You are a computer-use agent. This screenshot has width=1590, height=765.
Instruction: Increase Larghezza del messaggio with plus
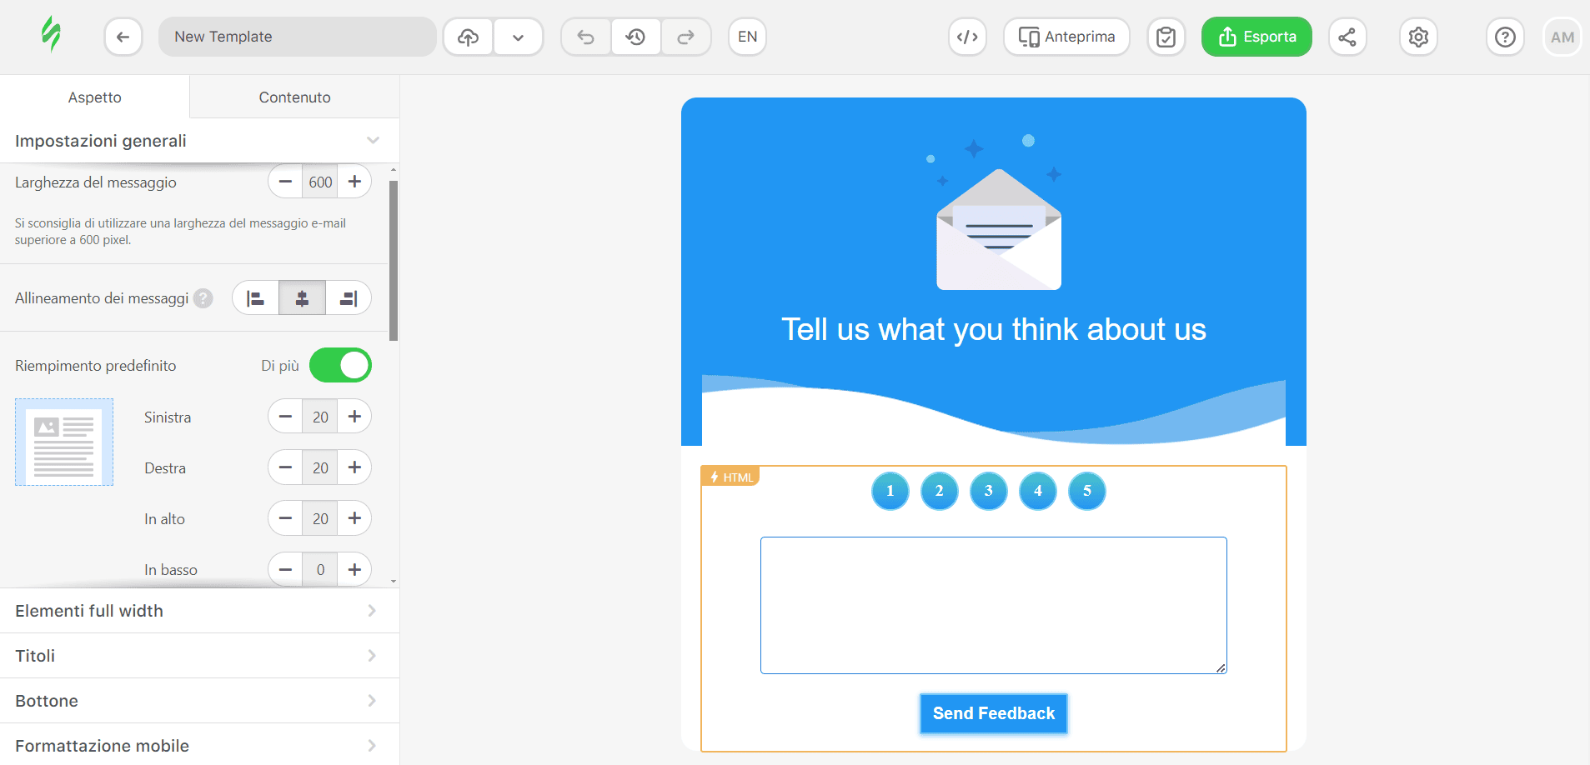point(354,182)
